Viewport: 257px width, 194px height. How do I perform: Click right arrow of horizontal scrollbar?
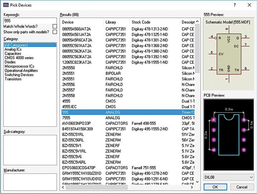[x=192, y=187]
